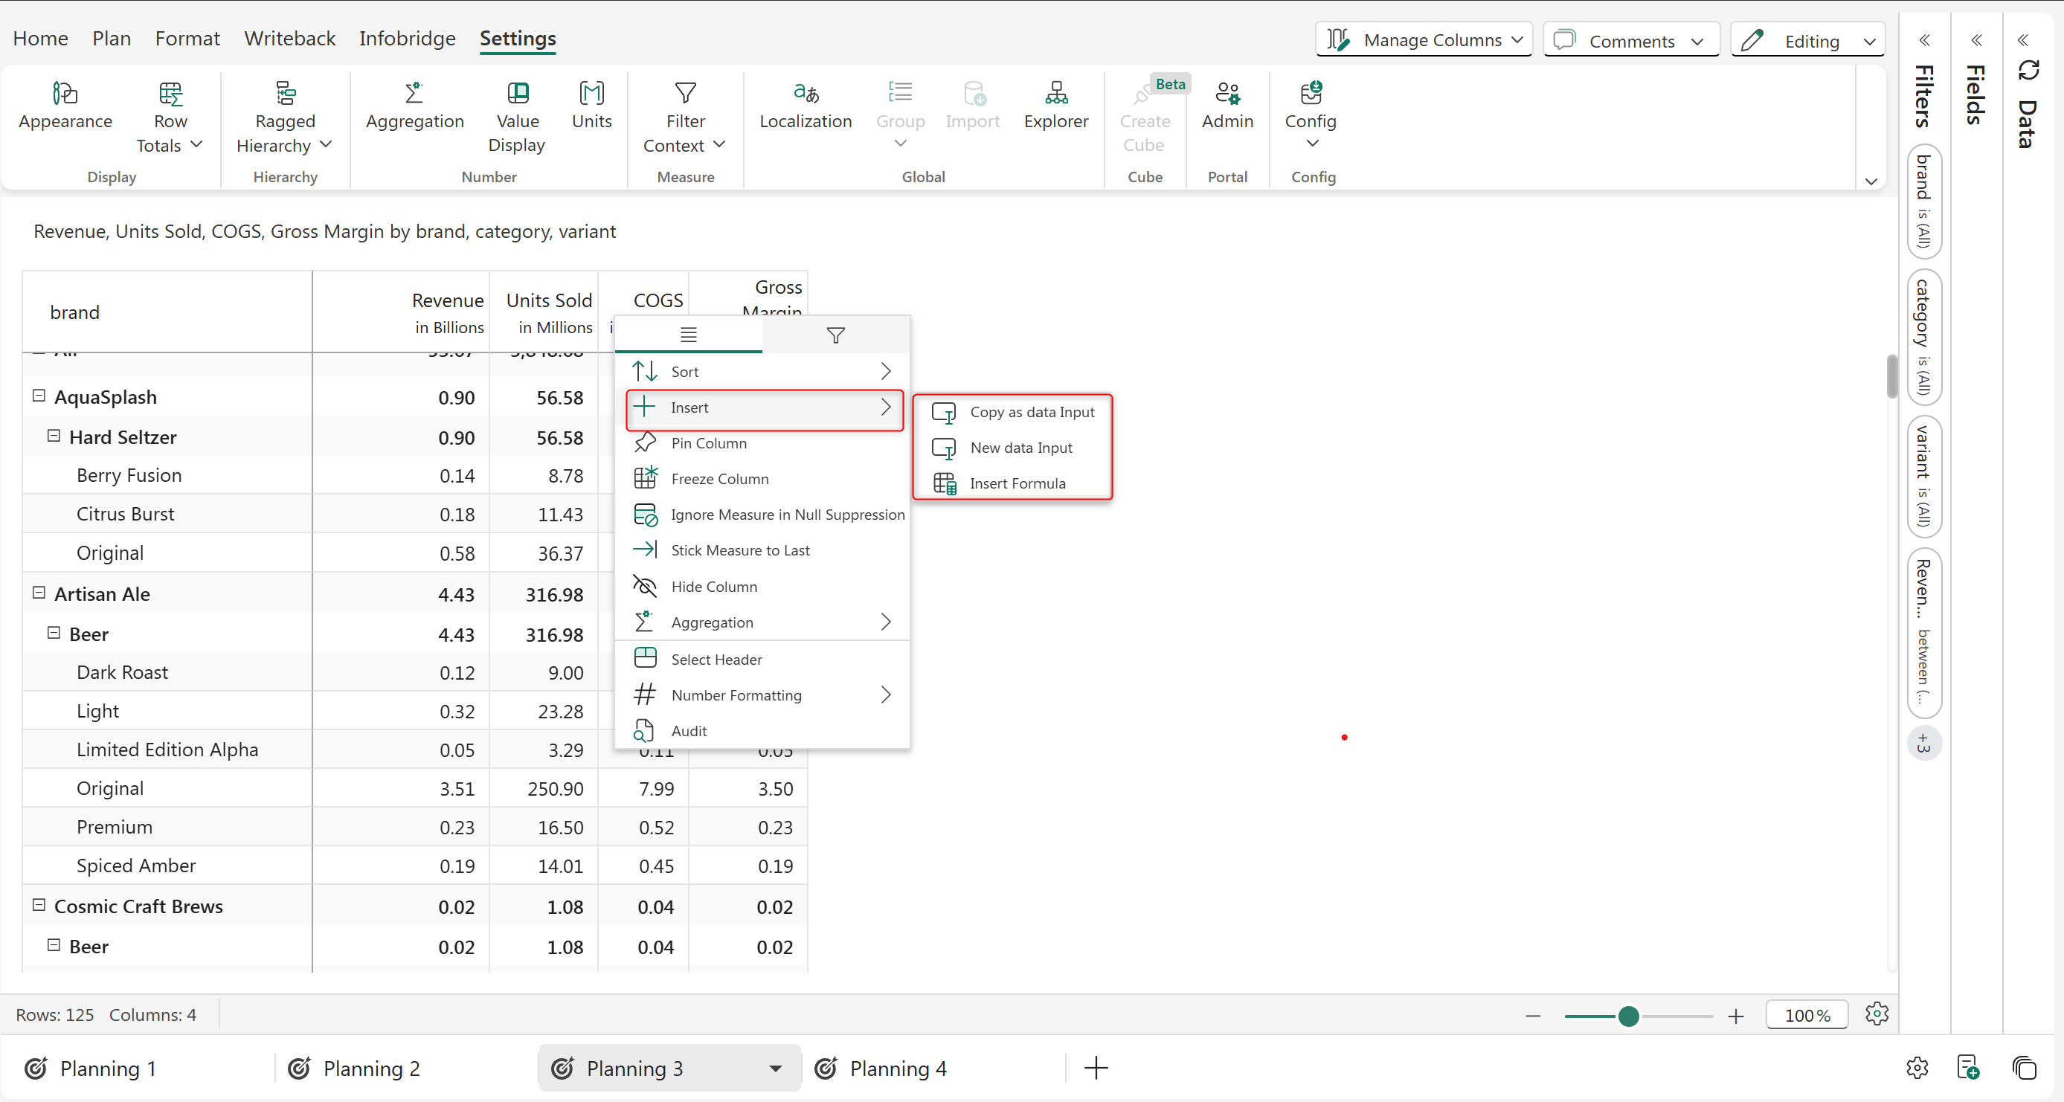The height and width of the screenshot is (1102, 2064).
Task: Open Value Display settings
Action: [x=518, y=94]
